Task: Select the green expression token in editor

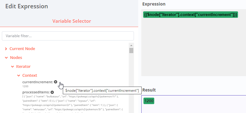Action: [x=191, y=14]
